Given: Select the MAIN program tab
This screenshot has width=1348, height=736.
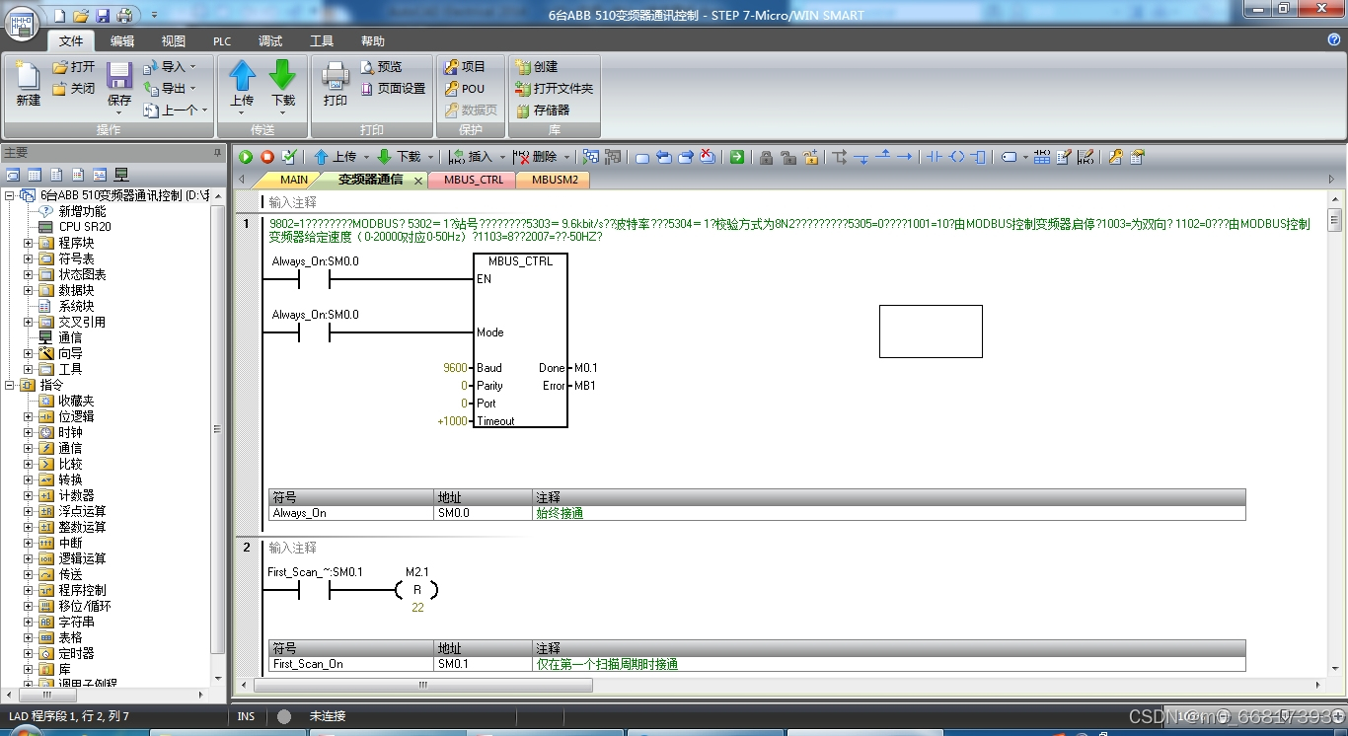Looking at the screenshot, I should coord(293,180).
